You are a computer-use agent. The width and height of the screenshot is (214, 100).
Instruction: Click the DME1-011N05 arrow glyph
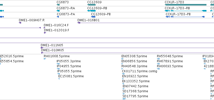tap(42, 48)
